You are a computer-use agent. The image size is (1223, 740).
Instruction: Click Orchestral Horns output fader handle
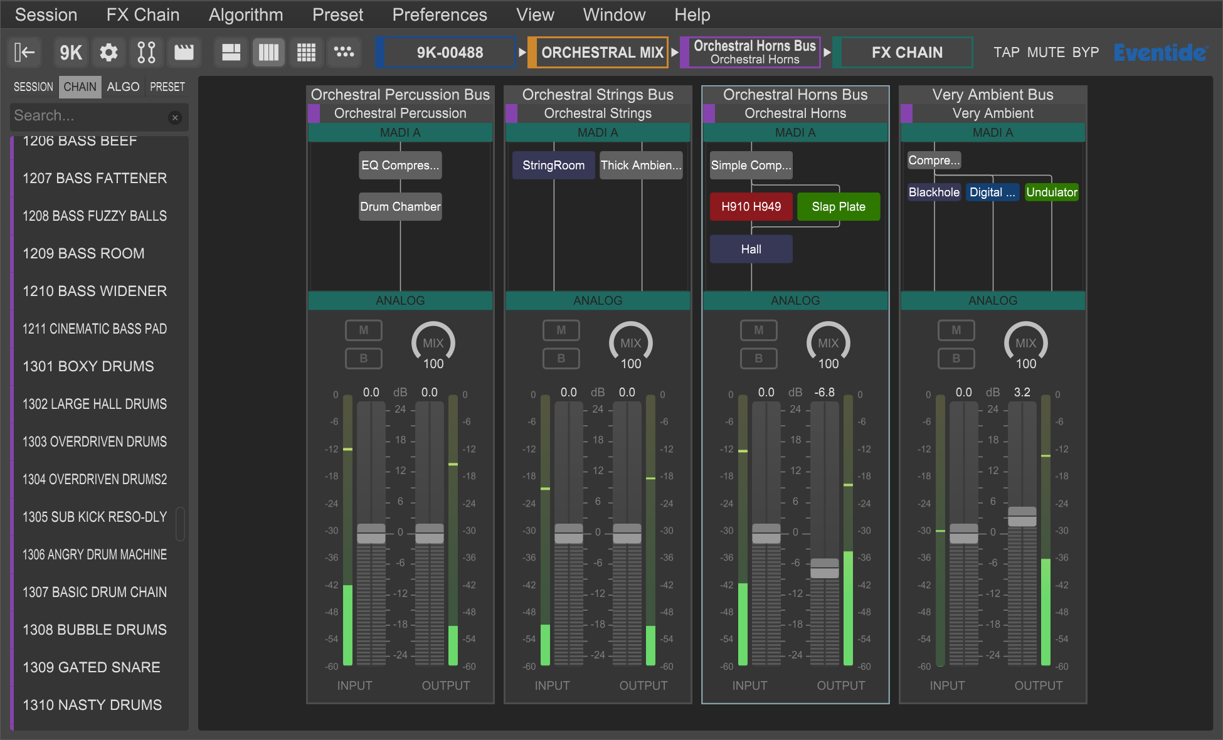click(824, 568)
